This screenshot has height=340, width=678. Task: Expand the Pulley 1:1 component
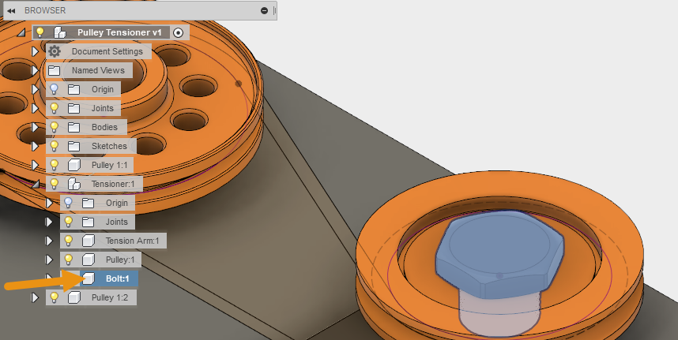(x=35, y=165)
